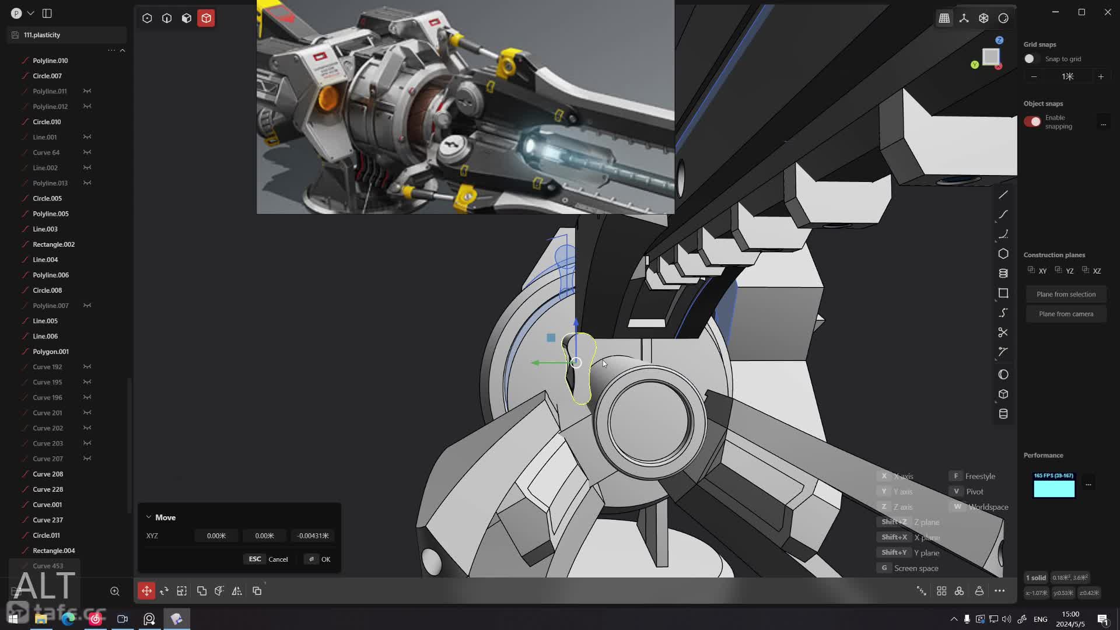1120x630 pixels.
Task: Select the Cylinder tool icon
Action: click(1003, 414)
